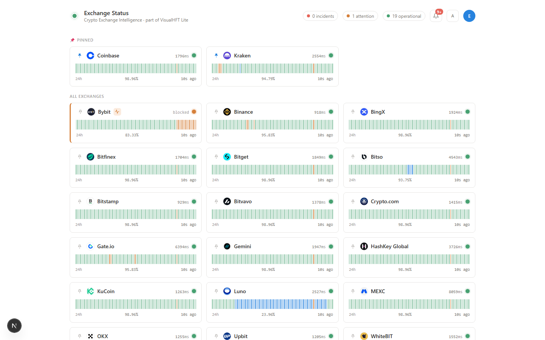Click the Crypto.com logo icon
The height and width of the screenshot is (340, 545).
coord(364,202)
